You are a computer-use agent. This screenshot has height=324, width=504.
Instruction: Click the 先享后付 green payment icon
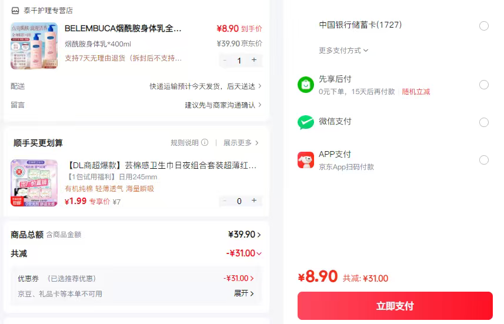point(306,85)
